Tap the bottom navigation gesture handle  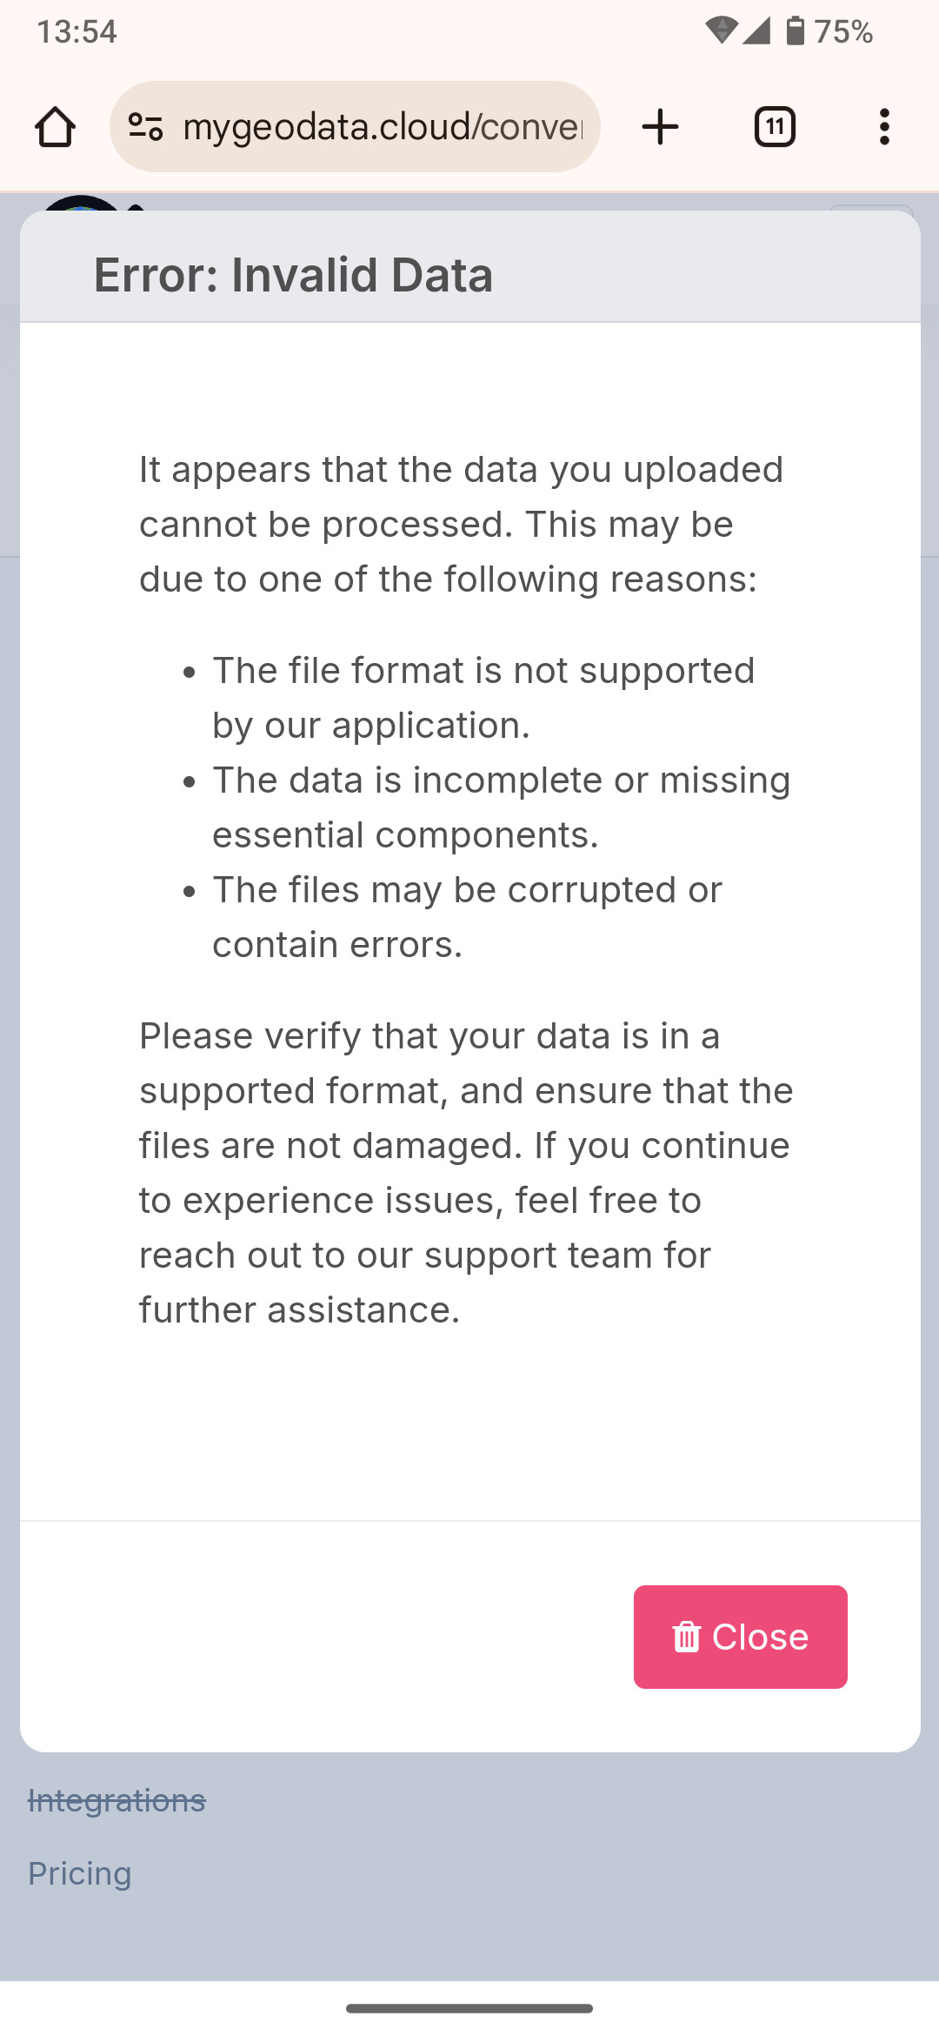(x=469, y=2008)
